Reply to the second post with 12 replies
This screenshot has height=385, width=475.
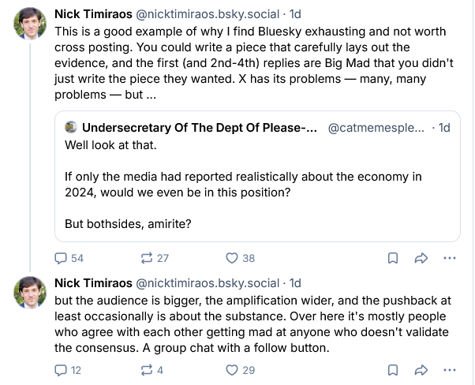62,369
